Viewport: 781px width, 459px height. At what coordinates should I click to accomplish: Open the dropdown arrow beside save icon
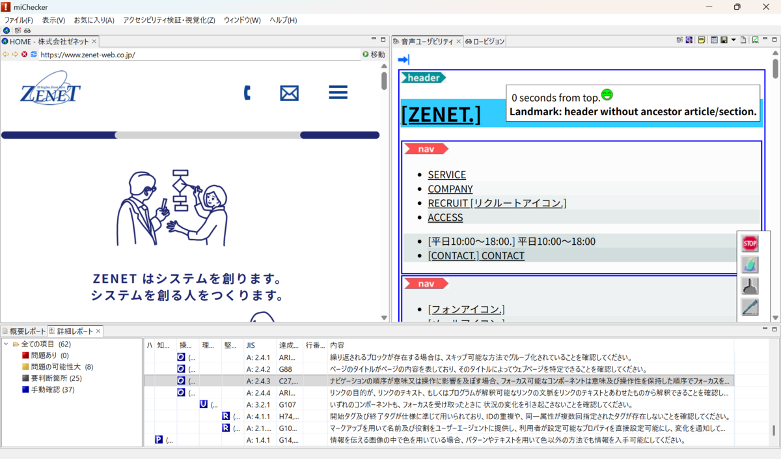tap(733, 40)
